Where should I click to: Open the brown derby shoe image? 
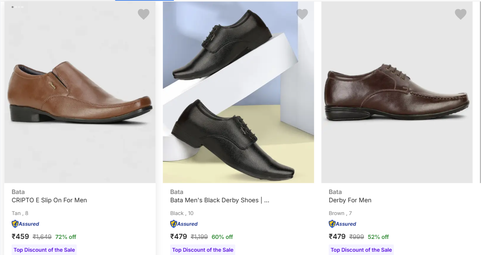pyautogui.click(x=397, y=93)
